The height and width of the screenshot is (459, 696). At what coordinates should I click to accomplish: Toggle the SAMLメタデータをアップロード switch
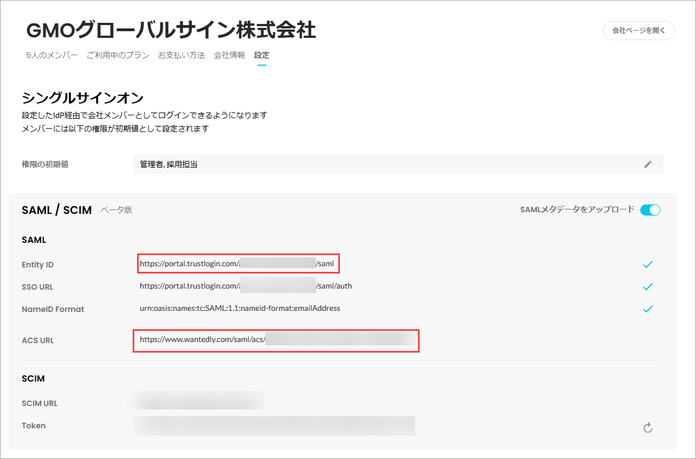tap(650, 210)
